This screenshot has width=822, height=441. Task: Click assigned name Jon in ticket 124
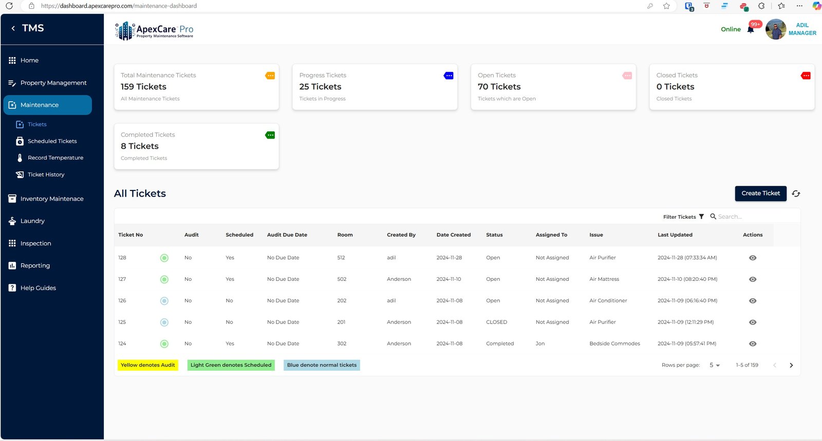(x=540, y=344)
